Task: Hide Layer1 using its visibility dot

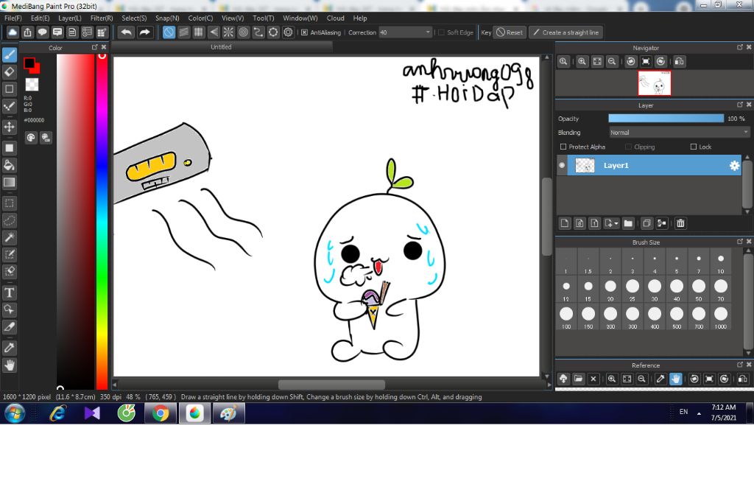Action: click(562, 166)
